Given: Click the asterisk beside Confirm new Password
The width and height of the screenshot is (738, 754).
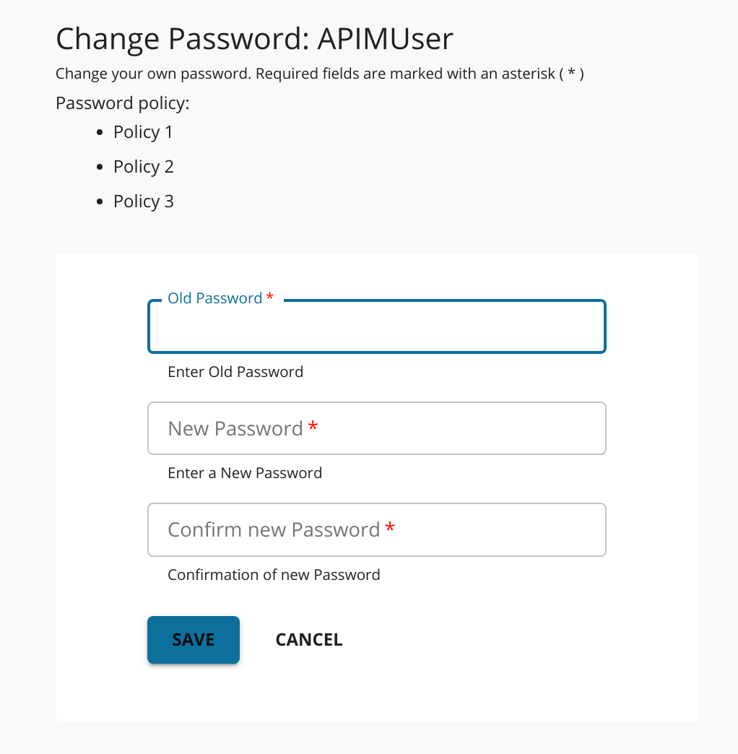Looking at the screenshot, I should tap(390, 529).
